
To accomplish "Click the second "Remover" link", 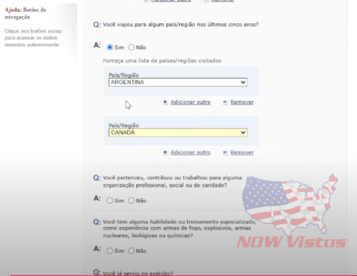I will (242, 152).
